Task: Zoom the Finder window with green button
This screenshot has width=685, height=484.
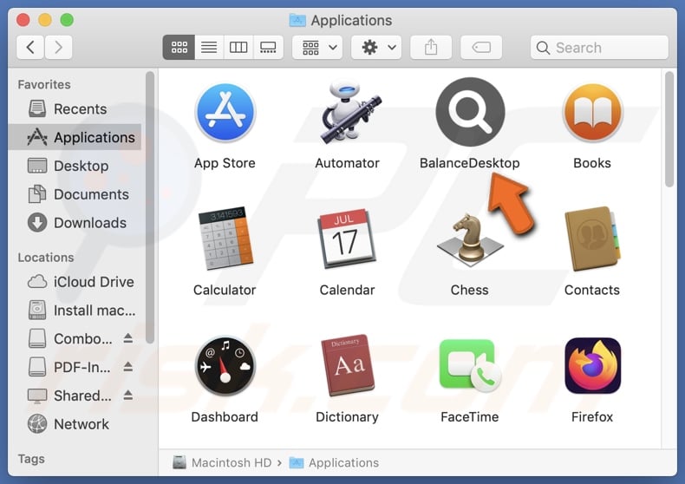Action: click(x=67, y=20)
